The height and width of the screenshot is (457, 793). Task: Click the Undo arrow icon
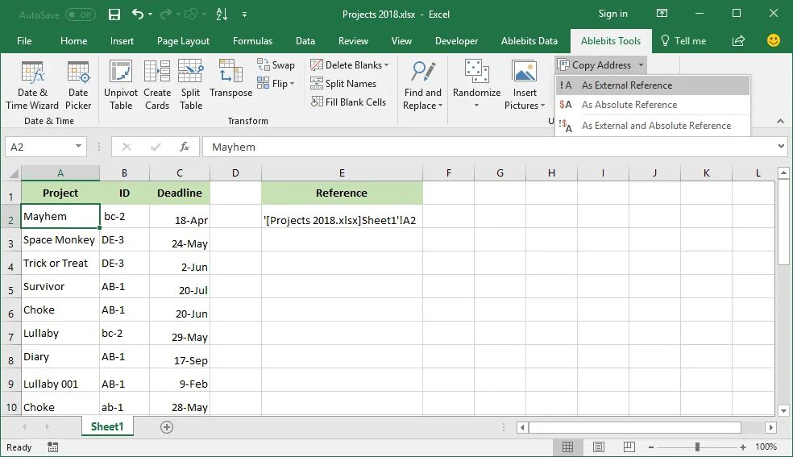pos(138,15)
